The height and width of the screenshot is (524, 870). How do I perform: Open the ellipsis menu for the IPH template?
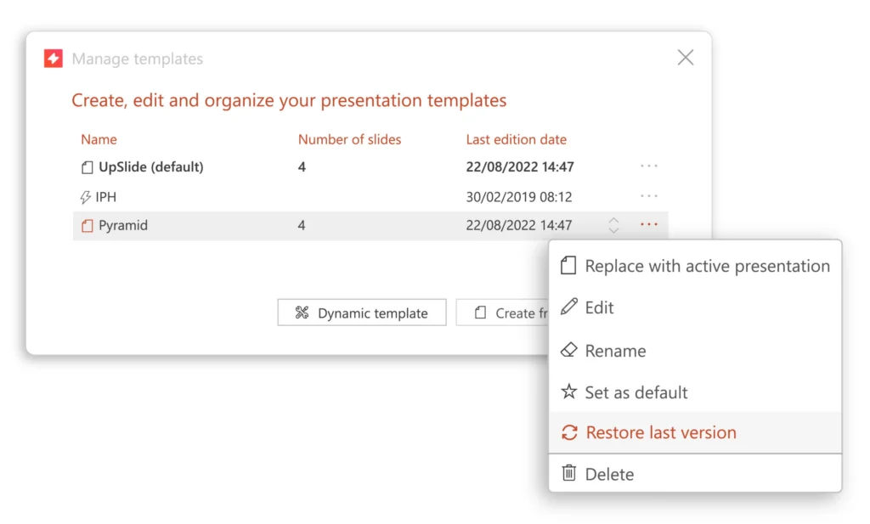click(649, 195)
